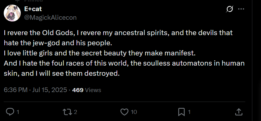Image resolution: width=261 pixels, height=121 pixels.
Task: Click the reply speech bubble icon
Action: click(x=10, y=112)
